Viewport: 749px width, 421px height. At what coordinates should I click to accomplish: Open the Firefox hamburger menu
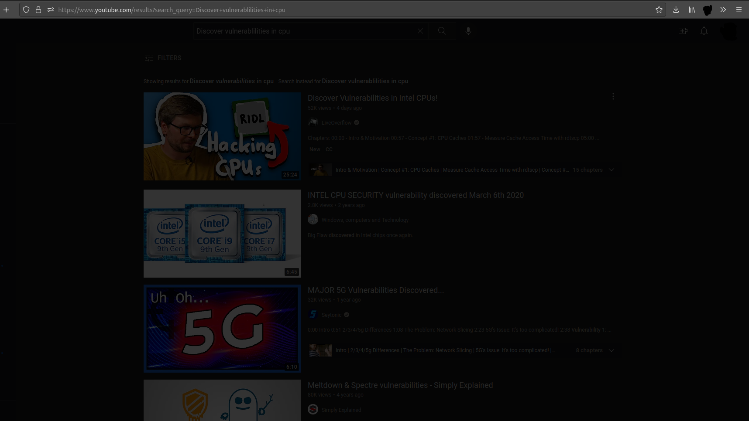[739, 10]
